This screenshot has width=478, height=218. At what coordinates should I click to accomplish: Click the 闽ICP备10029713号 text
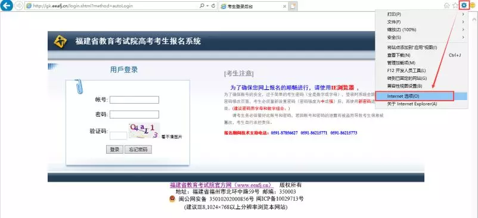pyautogui.click(x=280, y=199)
